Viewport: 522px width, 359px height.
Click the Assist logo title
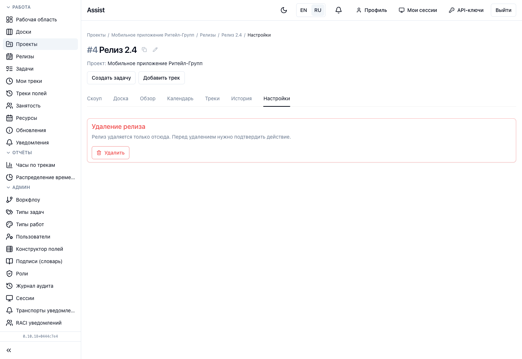pyautogui.click(x=96, y=10)
